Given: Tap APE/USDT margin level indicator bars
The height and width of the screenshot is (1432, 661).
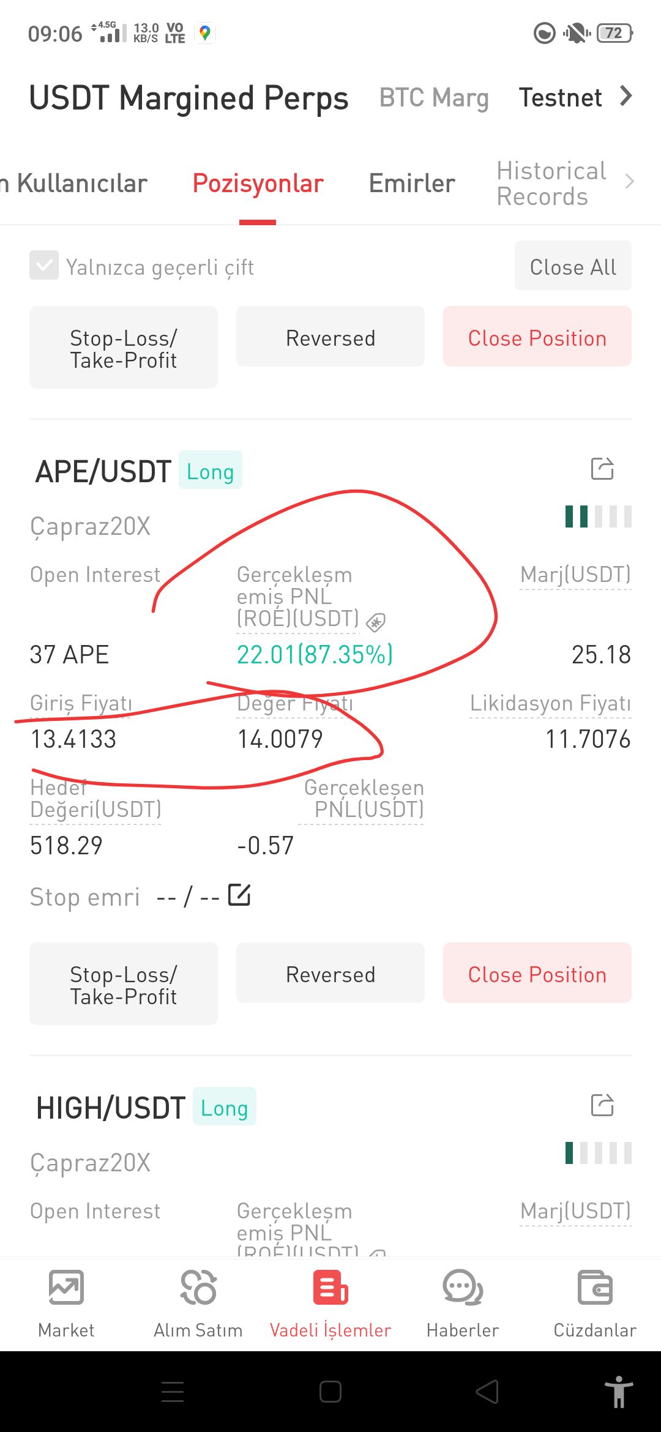Looking at the screenshot, I should click(599, 516).
